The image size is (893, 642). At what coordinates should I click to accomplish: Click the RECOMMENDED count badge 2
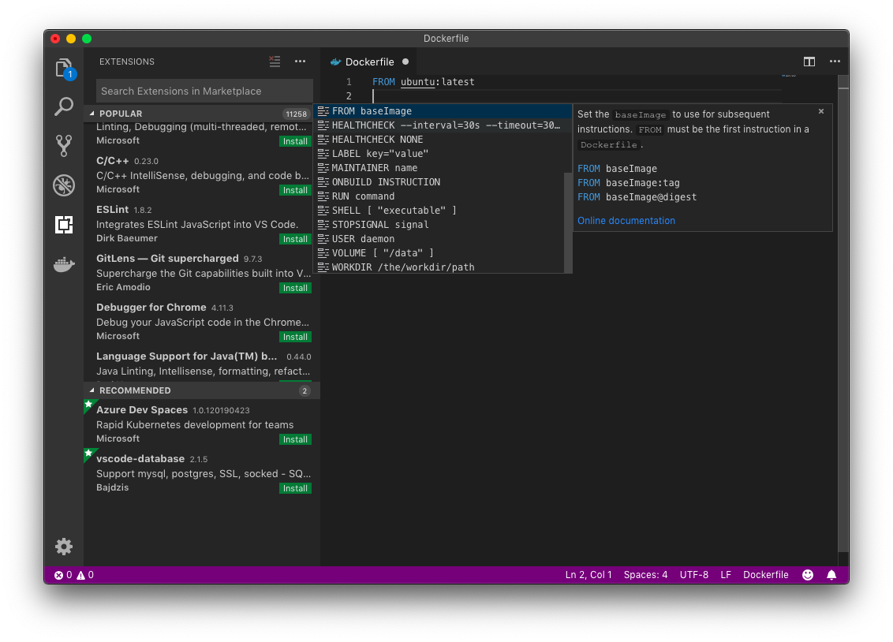click(305, 390)
